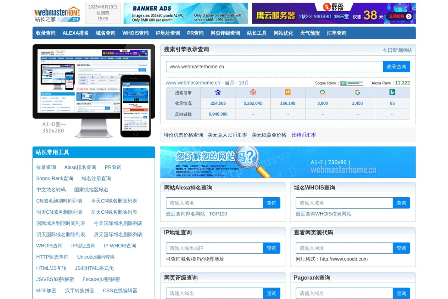Focus the 请输入域名或IP input field
Screen dimensions: 448x299
214,248
